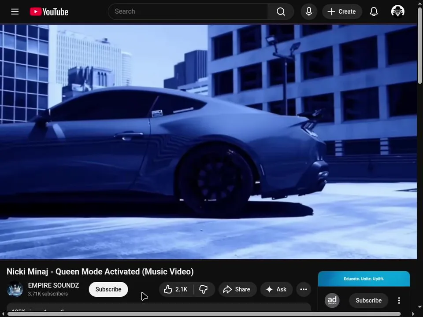Click the magnifying glass search button
The height and width of the screenshot is (317, 423).
coord(281,11)
